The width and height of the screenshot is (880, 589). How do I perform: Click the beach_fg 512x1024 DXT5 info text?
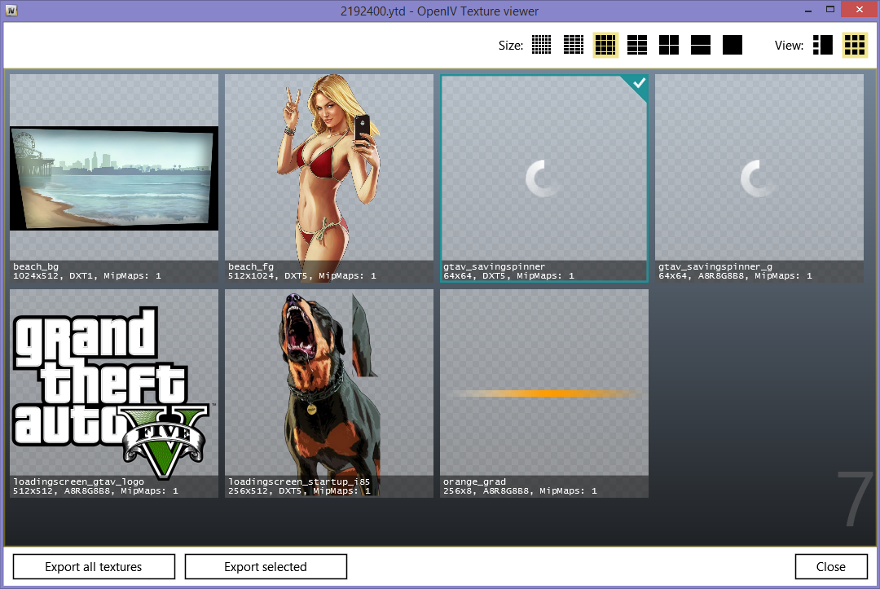[302, 276]
